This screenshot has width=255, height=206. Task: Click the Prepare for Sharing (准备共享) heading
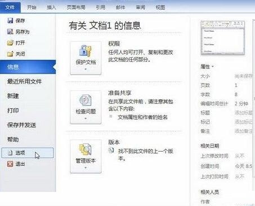[120, 93]
